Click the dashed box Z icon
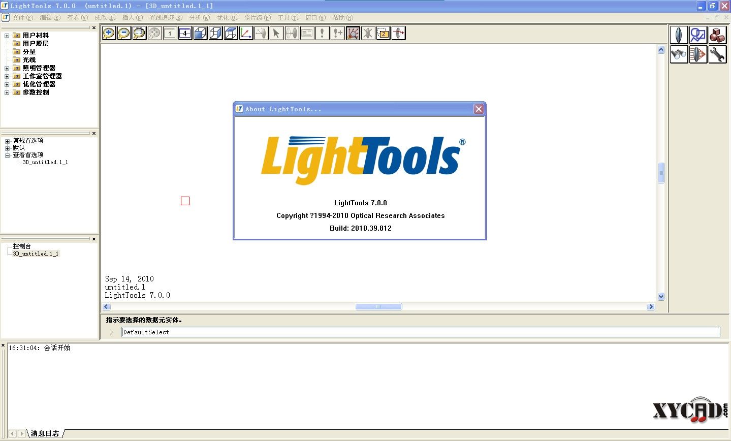The image size is (731, 441). (x=383, y=34)
